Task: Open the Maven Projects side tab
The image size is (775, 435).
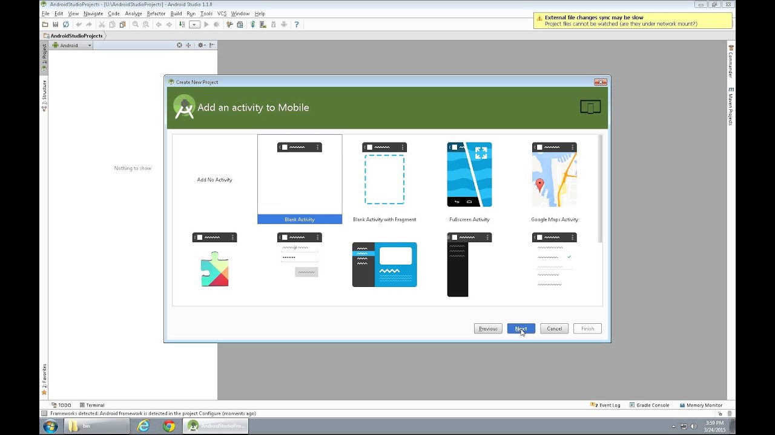Action: 731,106
